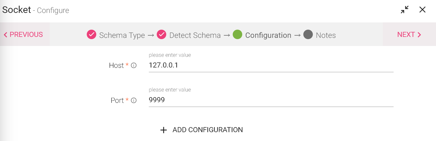Screen dimensions: 436x141
Task: Open the Notes step label
Action: 325,35
